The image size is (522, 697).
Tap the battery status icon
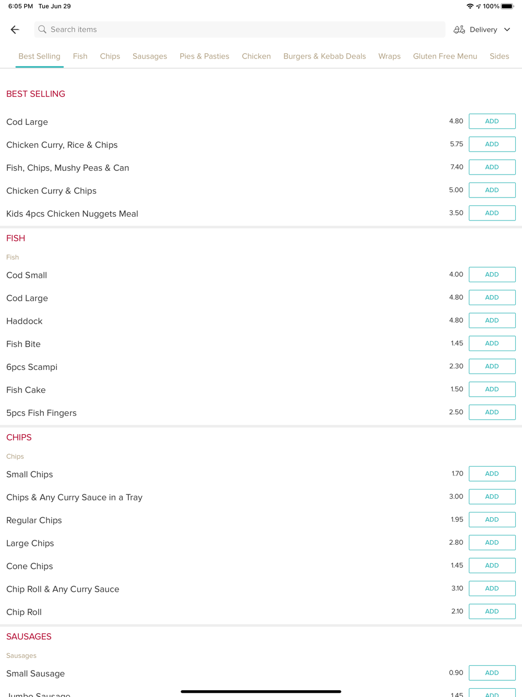tap(507, 6)
